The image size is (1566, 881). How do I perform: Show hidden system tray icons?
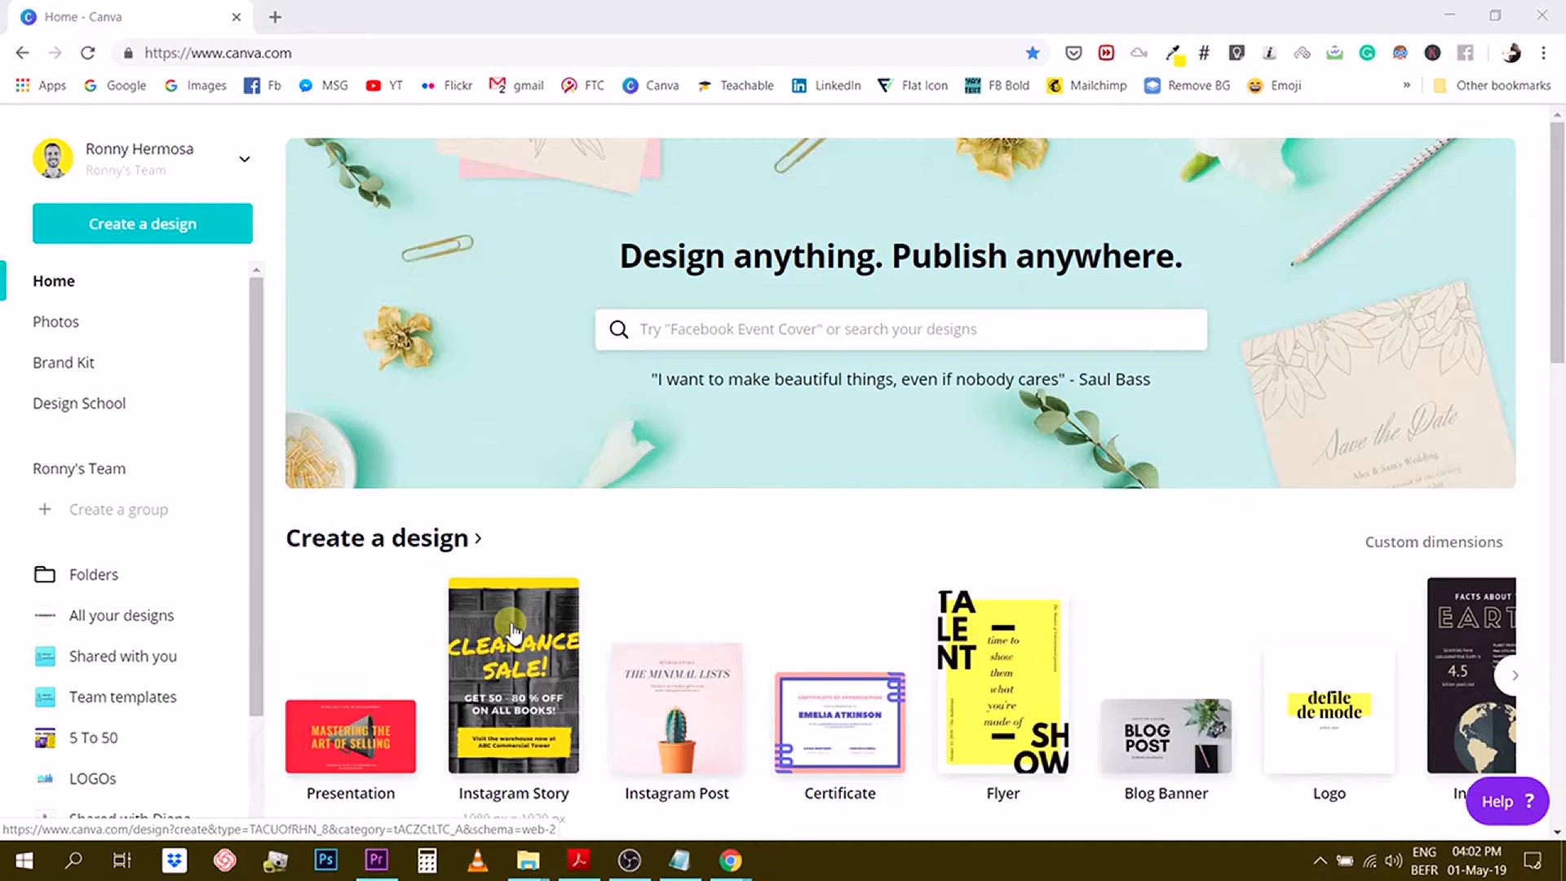pyautogui.click(x=1320, y=861)
